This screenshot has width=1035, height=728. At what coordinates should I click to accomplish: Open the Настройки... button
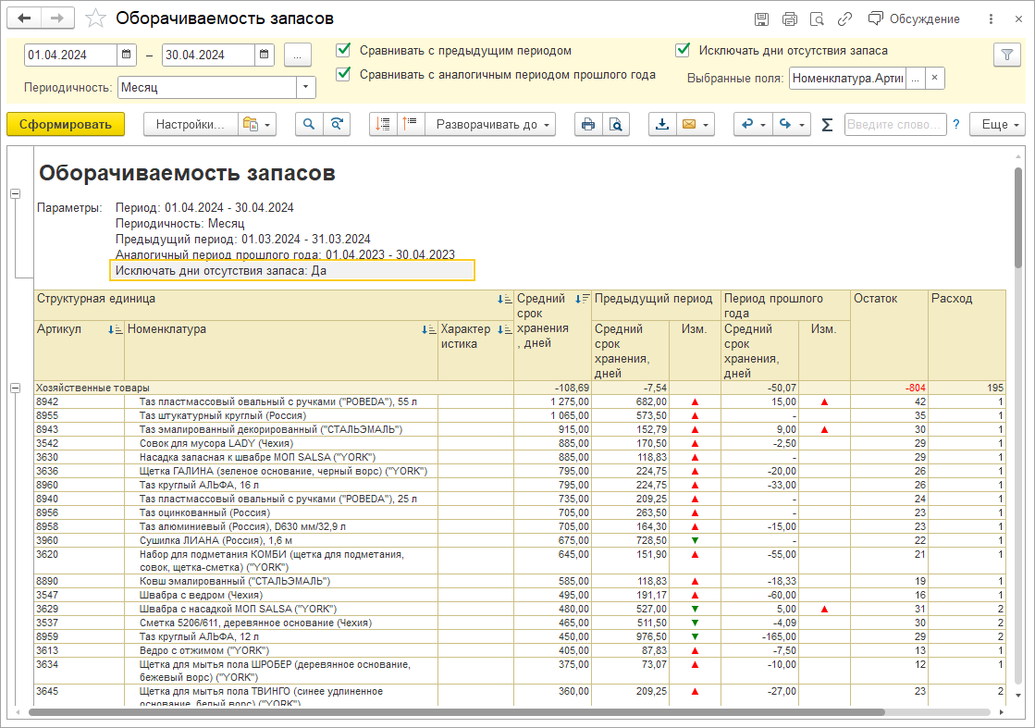pyautogui.click(x=190, y=124)
